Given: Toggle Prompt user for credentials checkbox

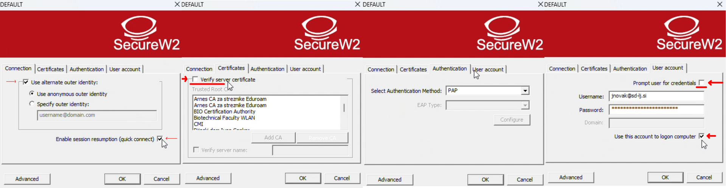Looking at the screenshot, I should point(701,83).
